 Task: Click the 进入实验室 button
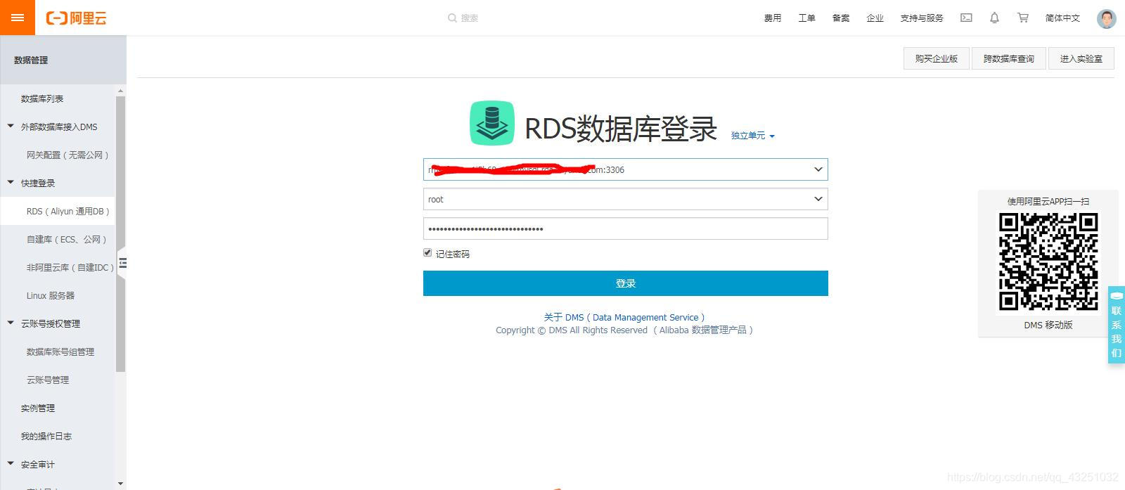pyautogui.click(x=1081, y=58)
